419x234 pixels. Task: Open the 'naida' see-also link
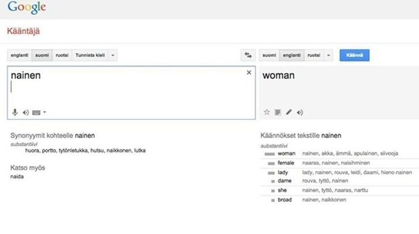16,177
